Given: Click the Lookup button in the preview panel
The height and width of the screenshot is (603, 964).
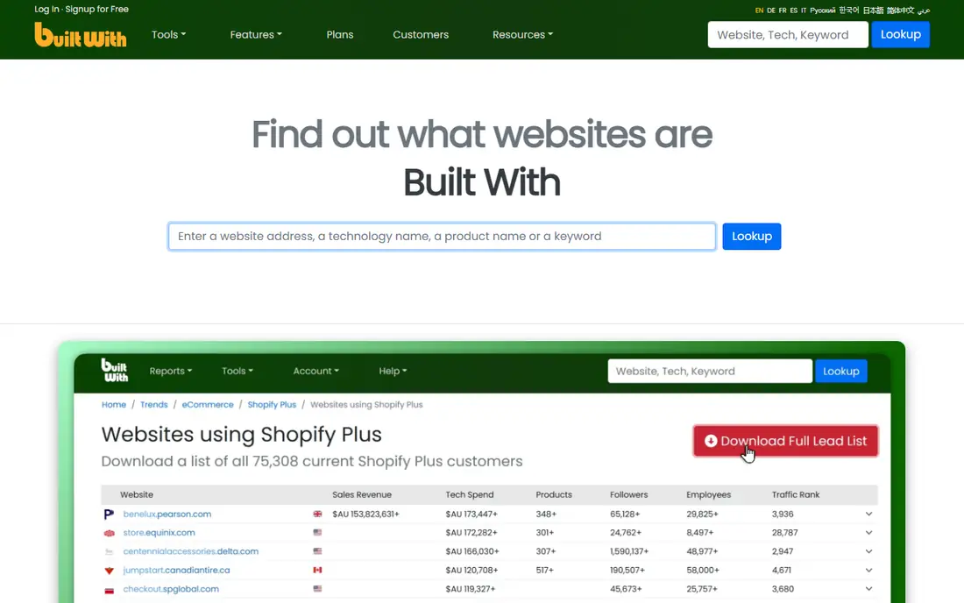Looking at the screenshot, I should (841, 371).
